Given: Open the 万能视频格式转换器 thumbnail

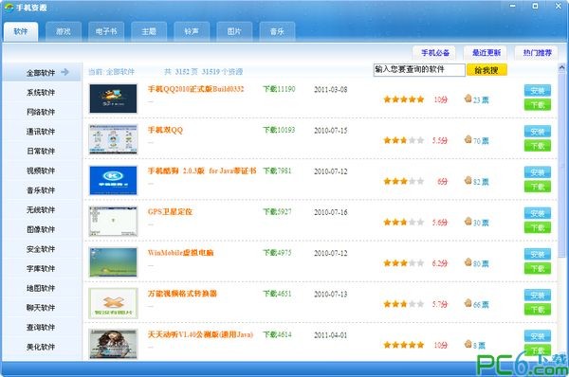Looking at the screenshot, I should click(x=113, y=303).
